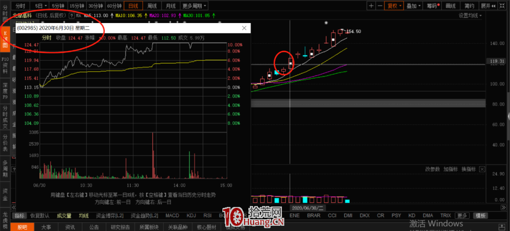This screenshot has width=510, height=231.
Task: Click the question mark help icon beside 后复权
Action: [x=71, y=15]
